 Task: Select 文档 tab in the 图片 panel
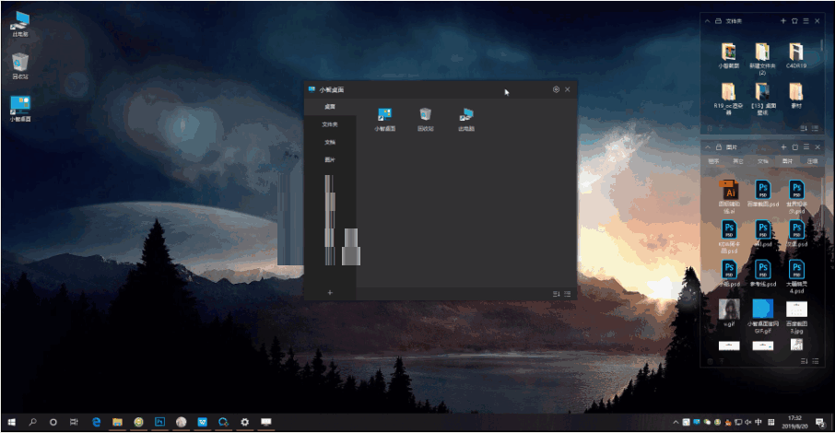tap(763, 161)
